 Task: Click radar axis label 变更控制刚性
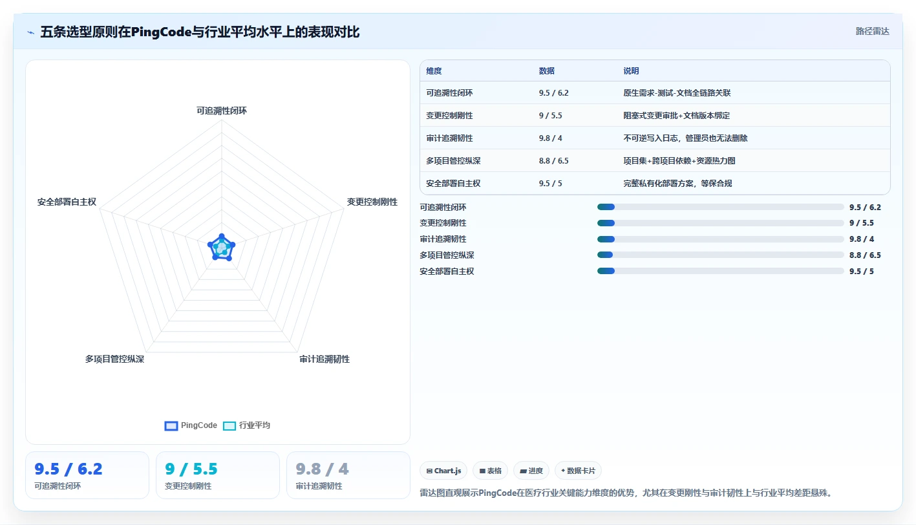point(372,202)
